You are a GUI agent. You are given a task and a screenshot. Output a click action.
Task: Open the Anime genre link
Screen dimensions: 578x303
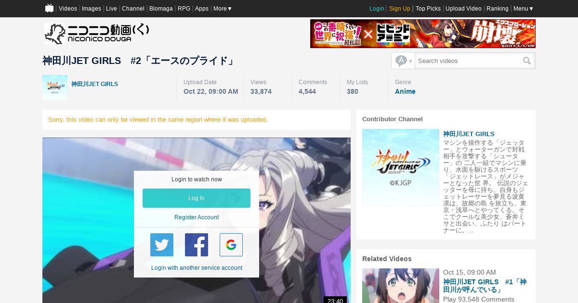405,91
